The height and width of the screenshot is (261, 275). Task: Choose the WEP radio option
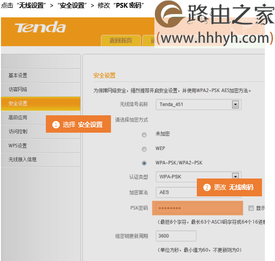(x=144, y=149)
